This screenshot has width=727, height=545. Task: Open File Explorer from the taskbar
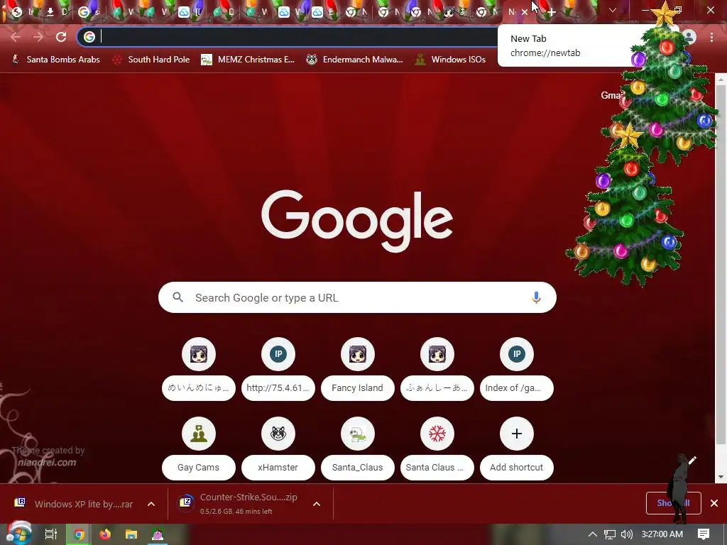131,534
